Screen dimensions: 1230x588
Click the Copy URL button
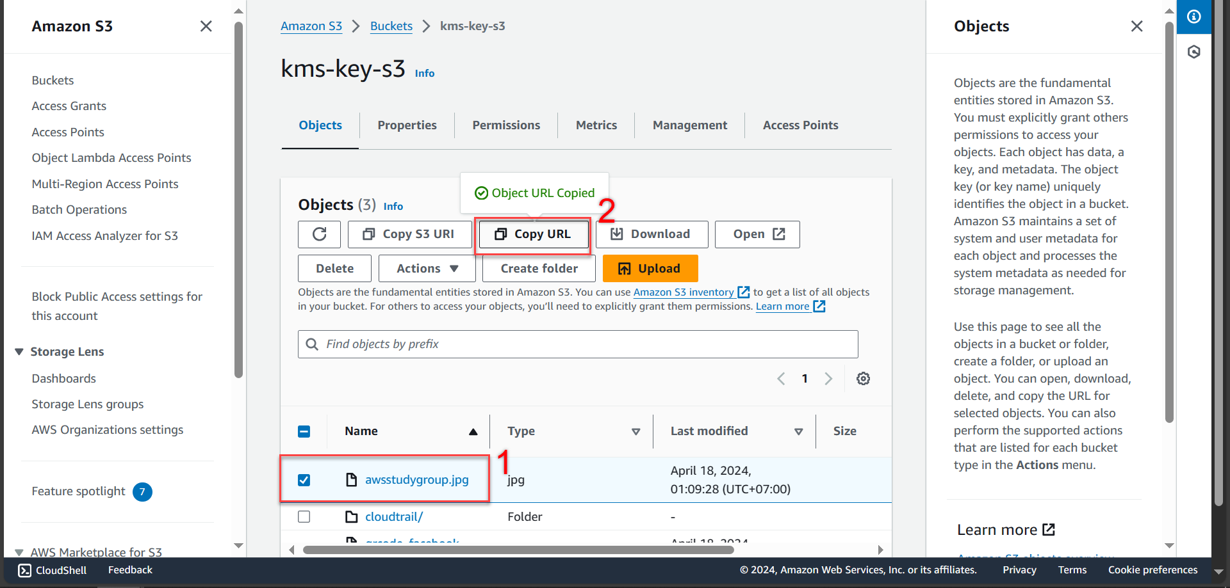pyautogui.click(x=533, y=234)
